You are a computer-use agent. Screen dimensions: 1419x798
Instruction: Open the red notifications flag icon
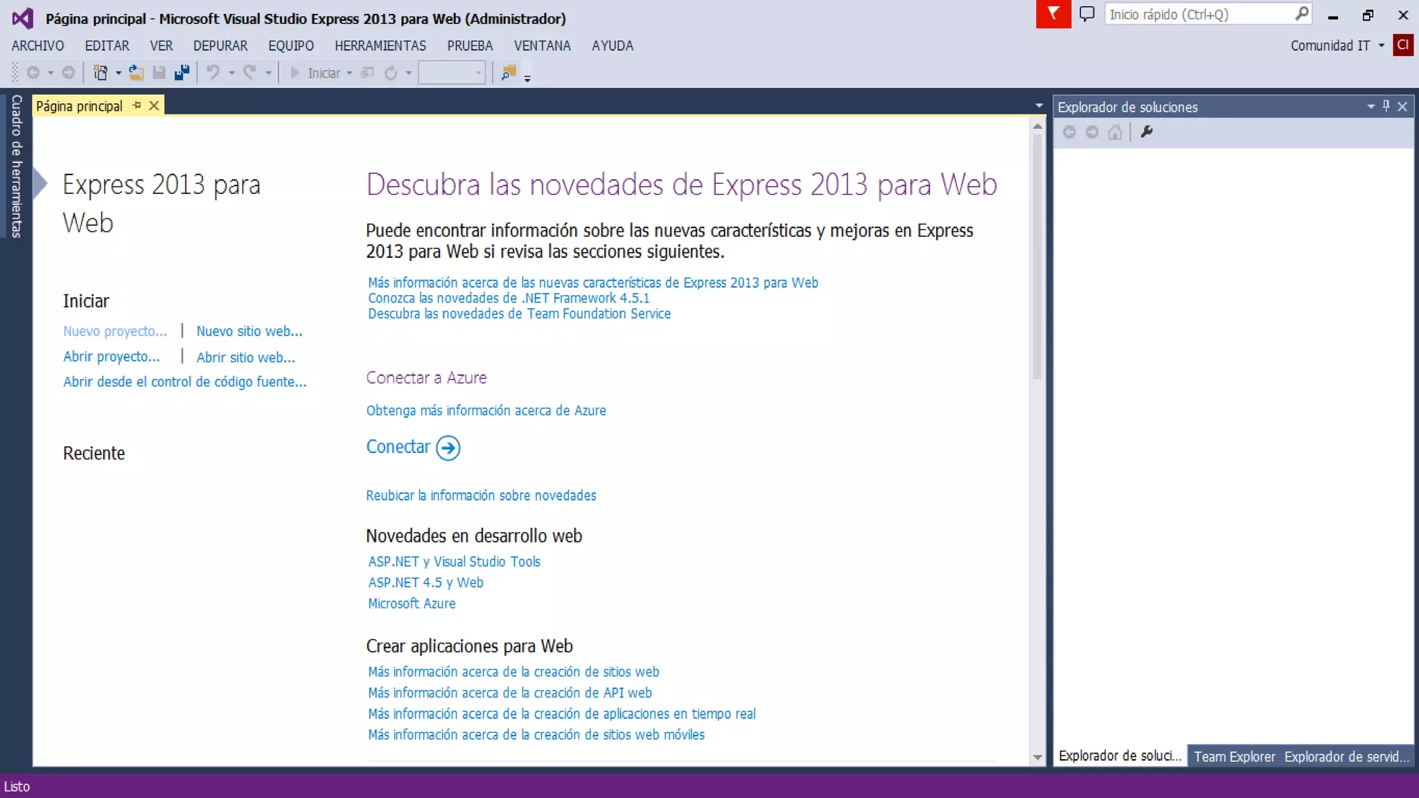[x=1052, y=14]
